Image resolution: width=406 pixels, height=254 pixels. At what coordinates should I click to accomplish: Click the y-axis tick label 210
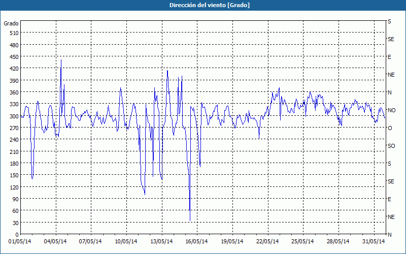[14, 151]
